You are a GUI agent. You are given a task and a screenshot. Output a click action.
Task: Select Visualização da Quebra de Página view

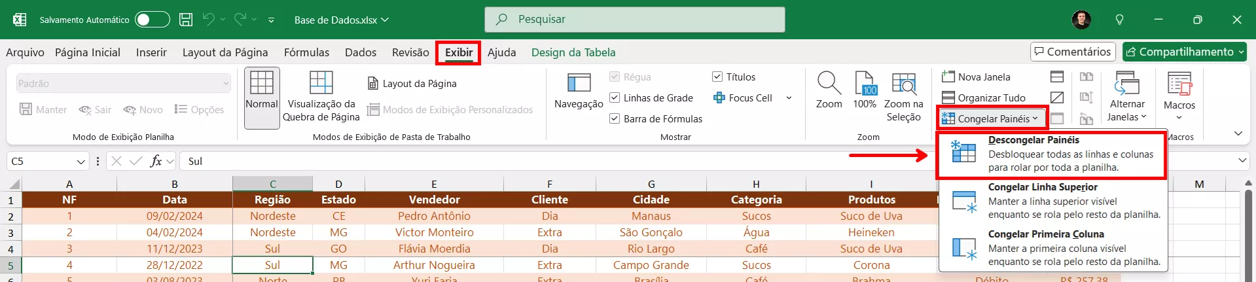[x=321, y=84]
